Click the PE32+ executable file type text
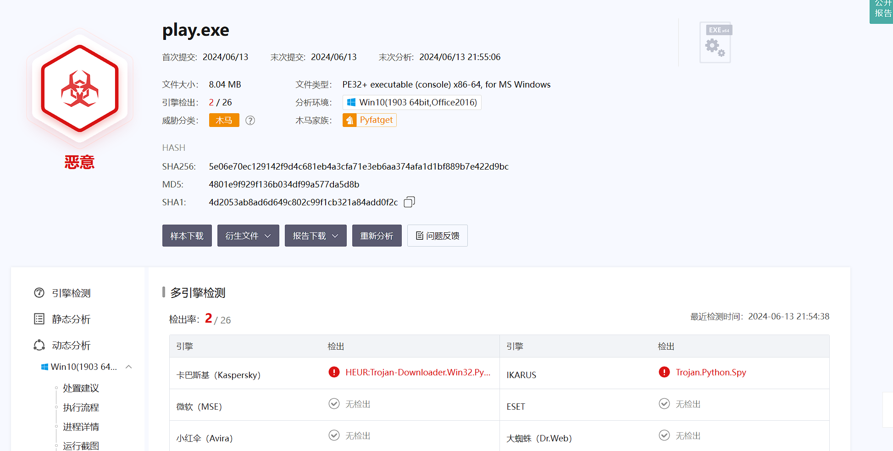The width and height of the screenshot is (893, 451). (x=446, y=84)
